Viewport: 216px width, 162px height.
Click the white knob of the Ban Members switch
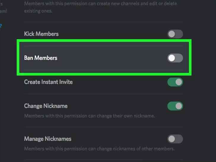tap(171, 58)
